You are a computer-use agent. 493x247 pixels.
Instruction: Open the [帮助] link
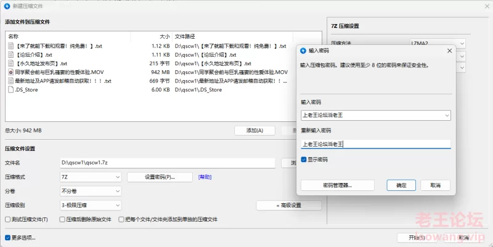(x=205, y=177)
